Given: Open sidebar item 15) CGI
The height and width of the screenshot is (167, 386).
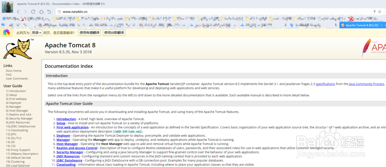Looking at the screenshot, I should tap(10, 146).
